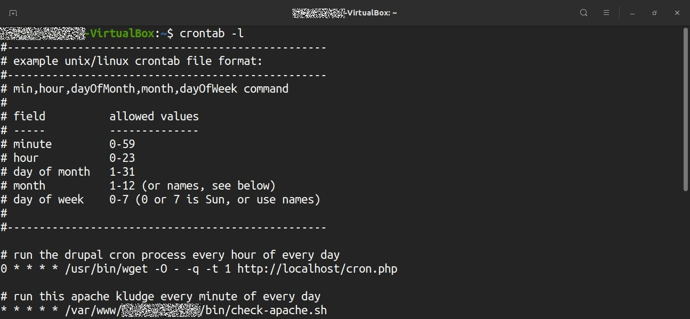Open the hamburger menu
This screenshot has width=690, height=319.
[x=606, y=13]
